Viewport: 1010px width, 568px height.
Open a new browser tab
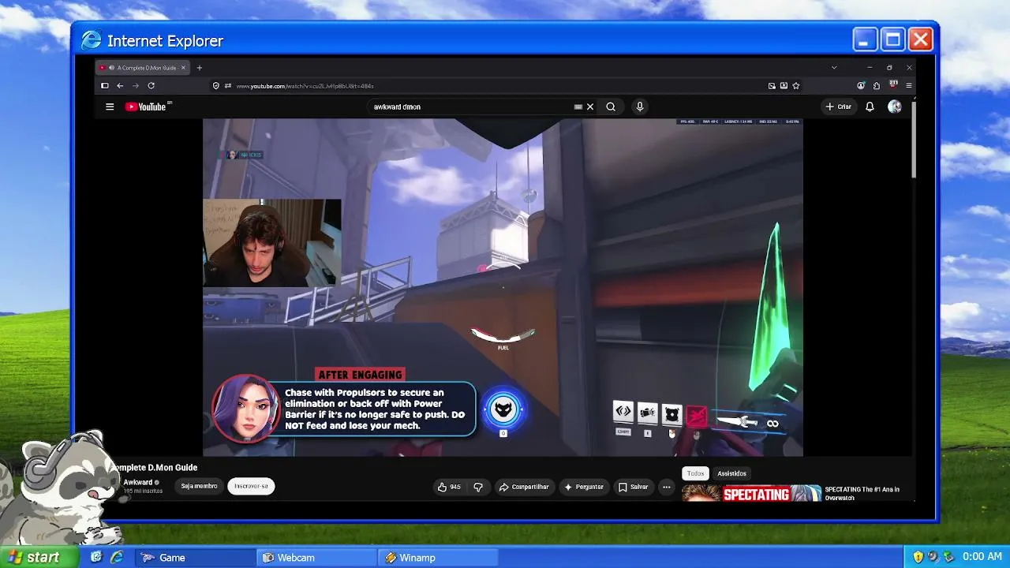click(199, 68)
